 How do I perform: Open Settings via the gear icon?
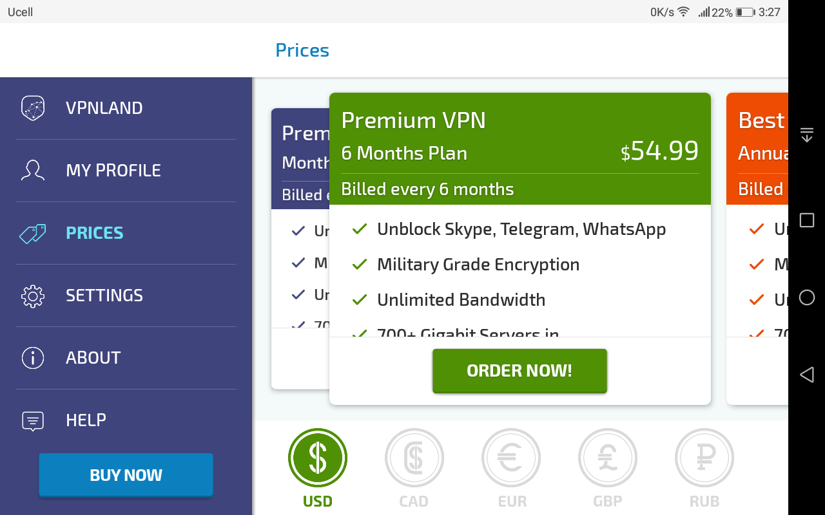[33, 295]
